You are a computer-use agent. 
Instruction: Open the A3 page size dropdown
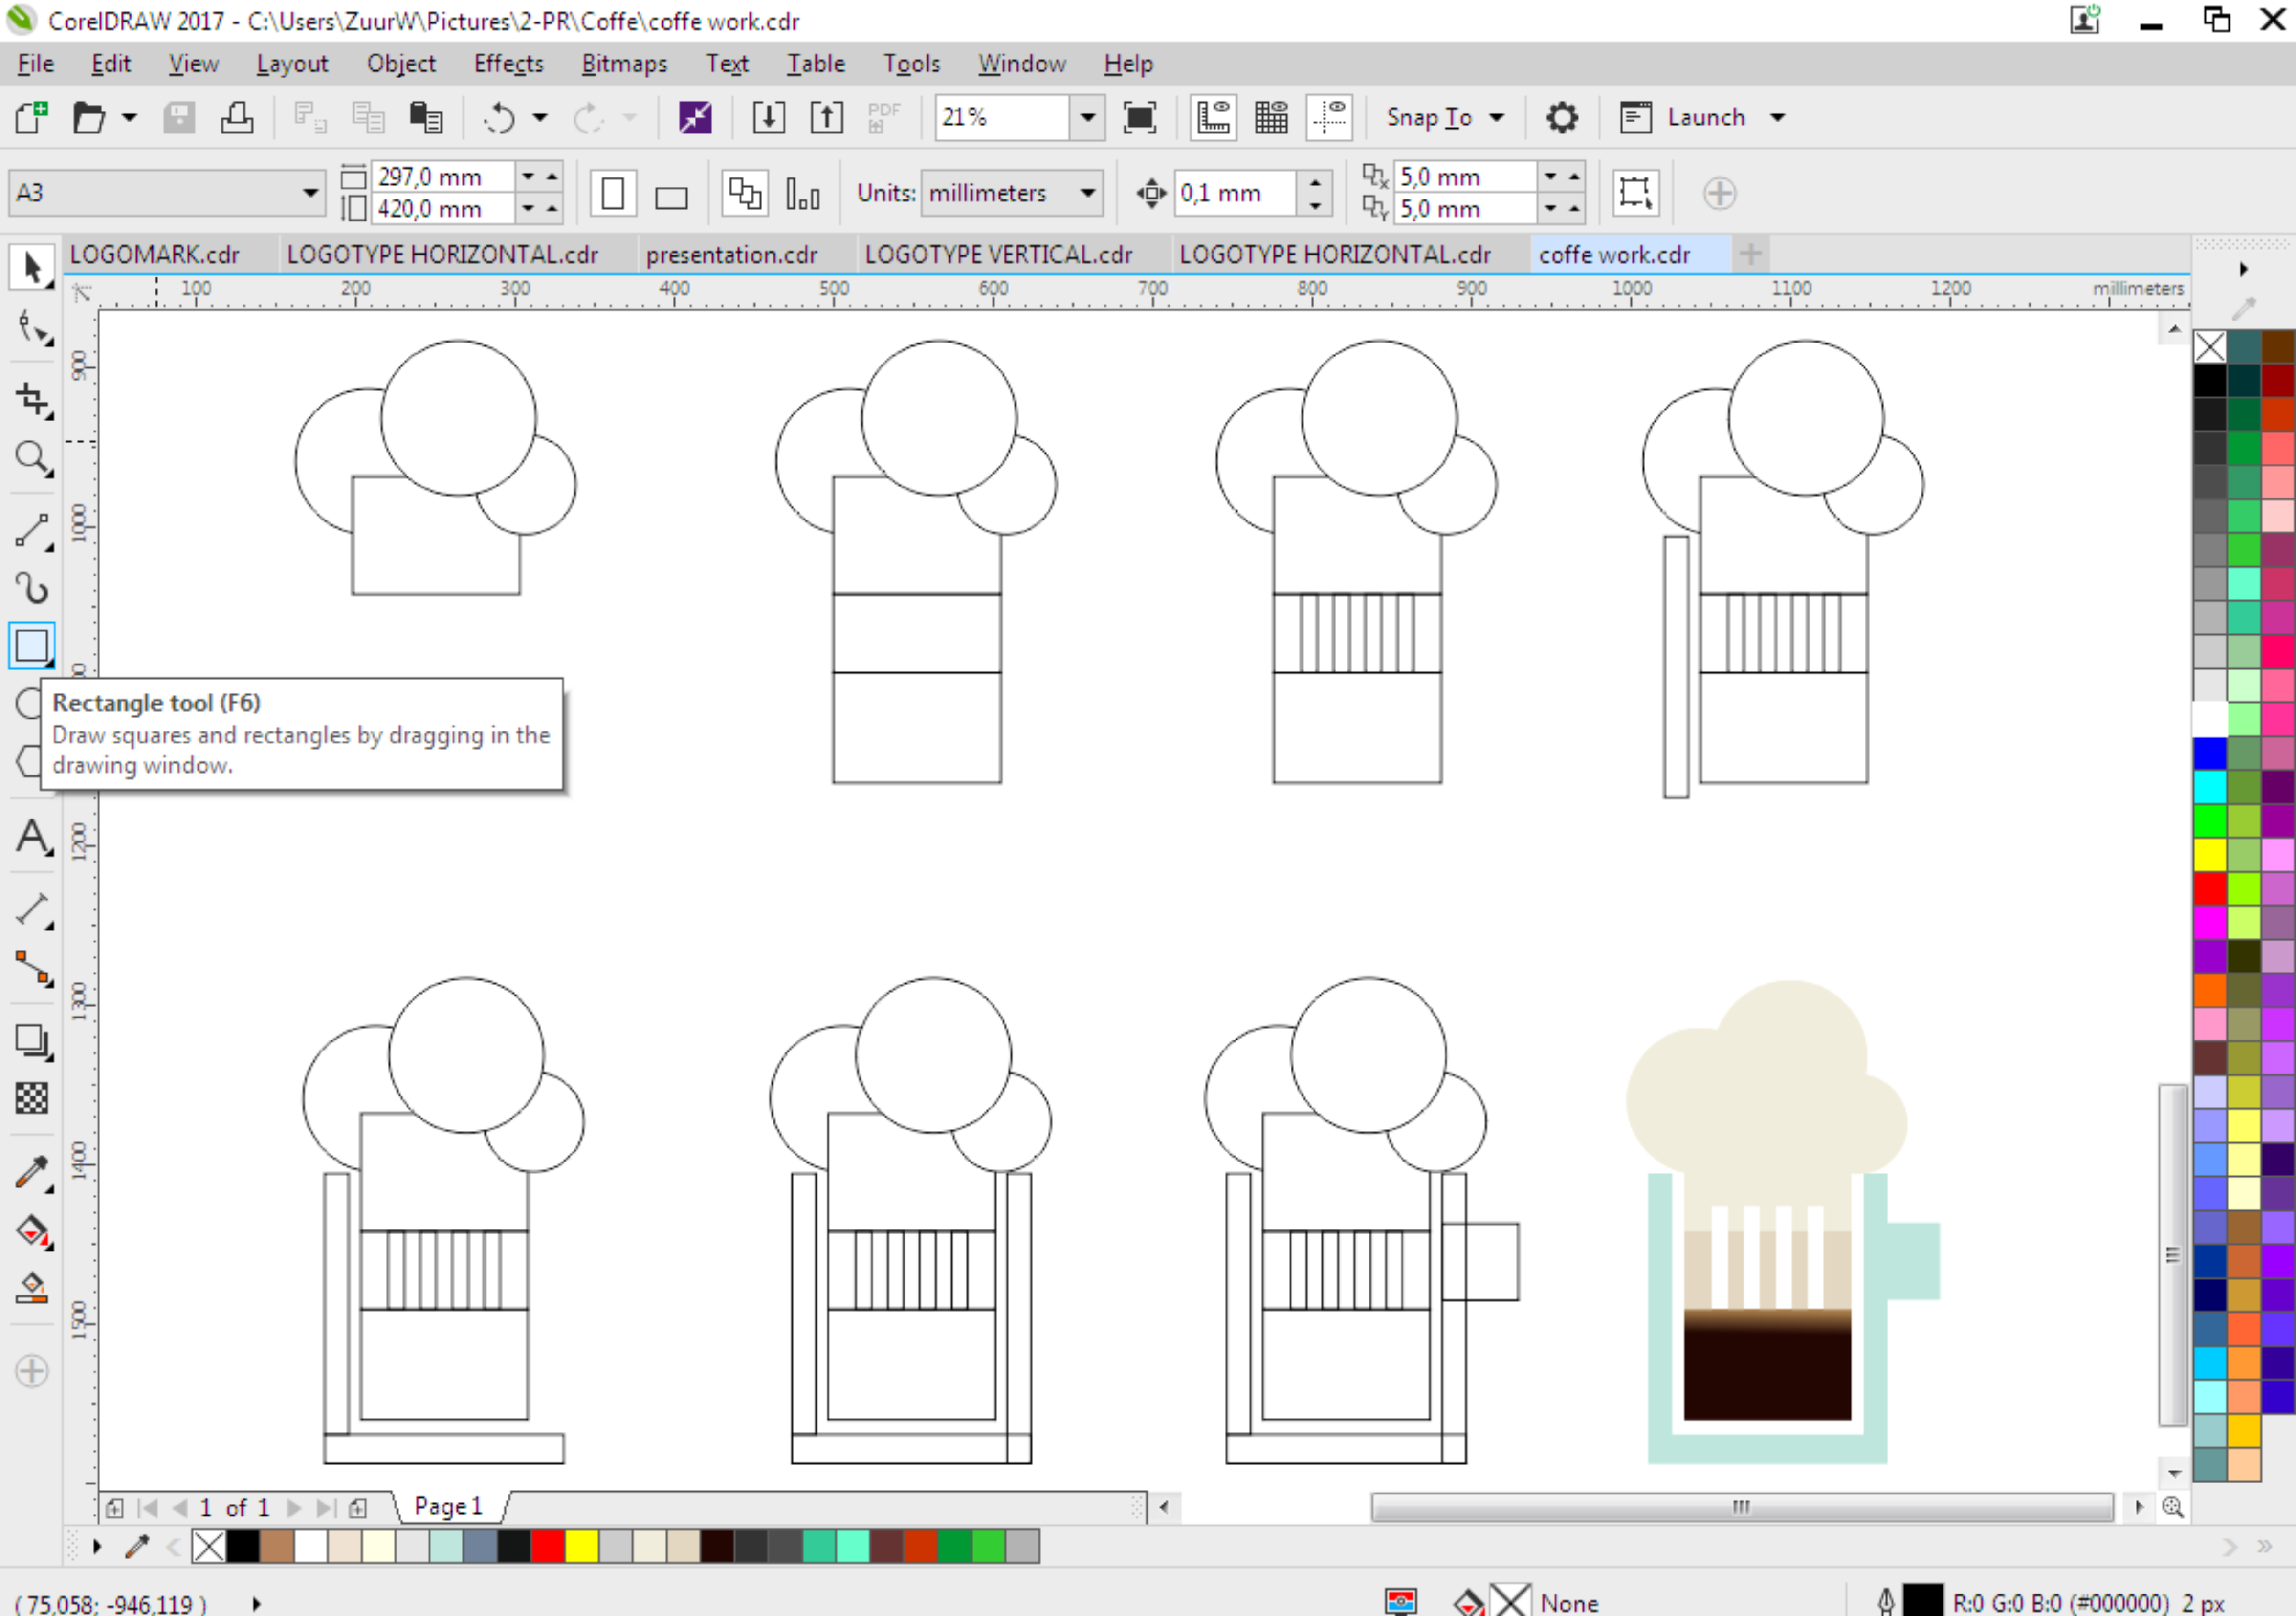310,193
